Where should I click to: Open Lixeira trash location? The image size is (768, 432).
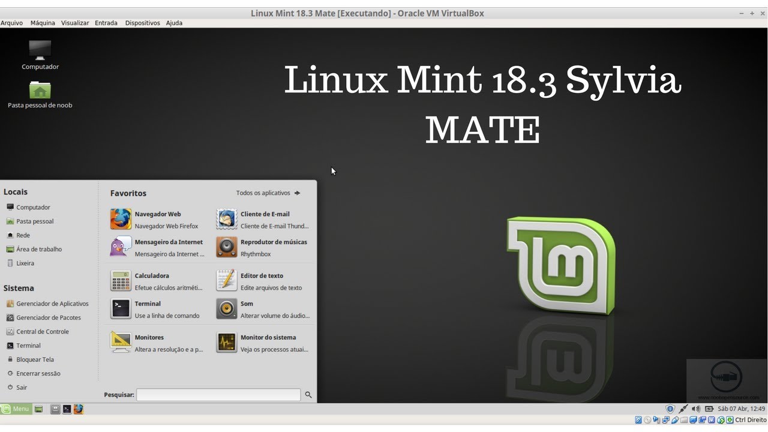pyautogui.click(x=20, y=263)
